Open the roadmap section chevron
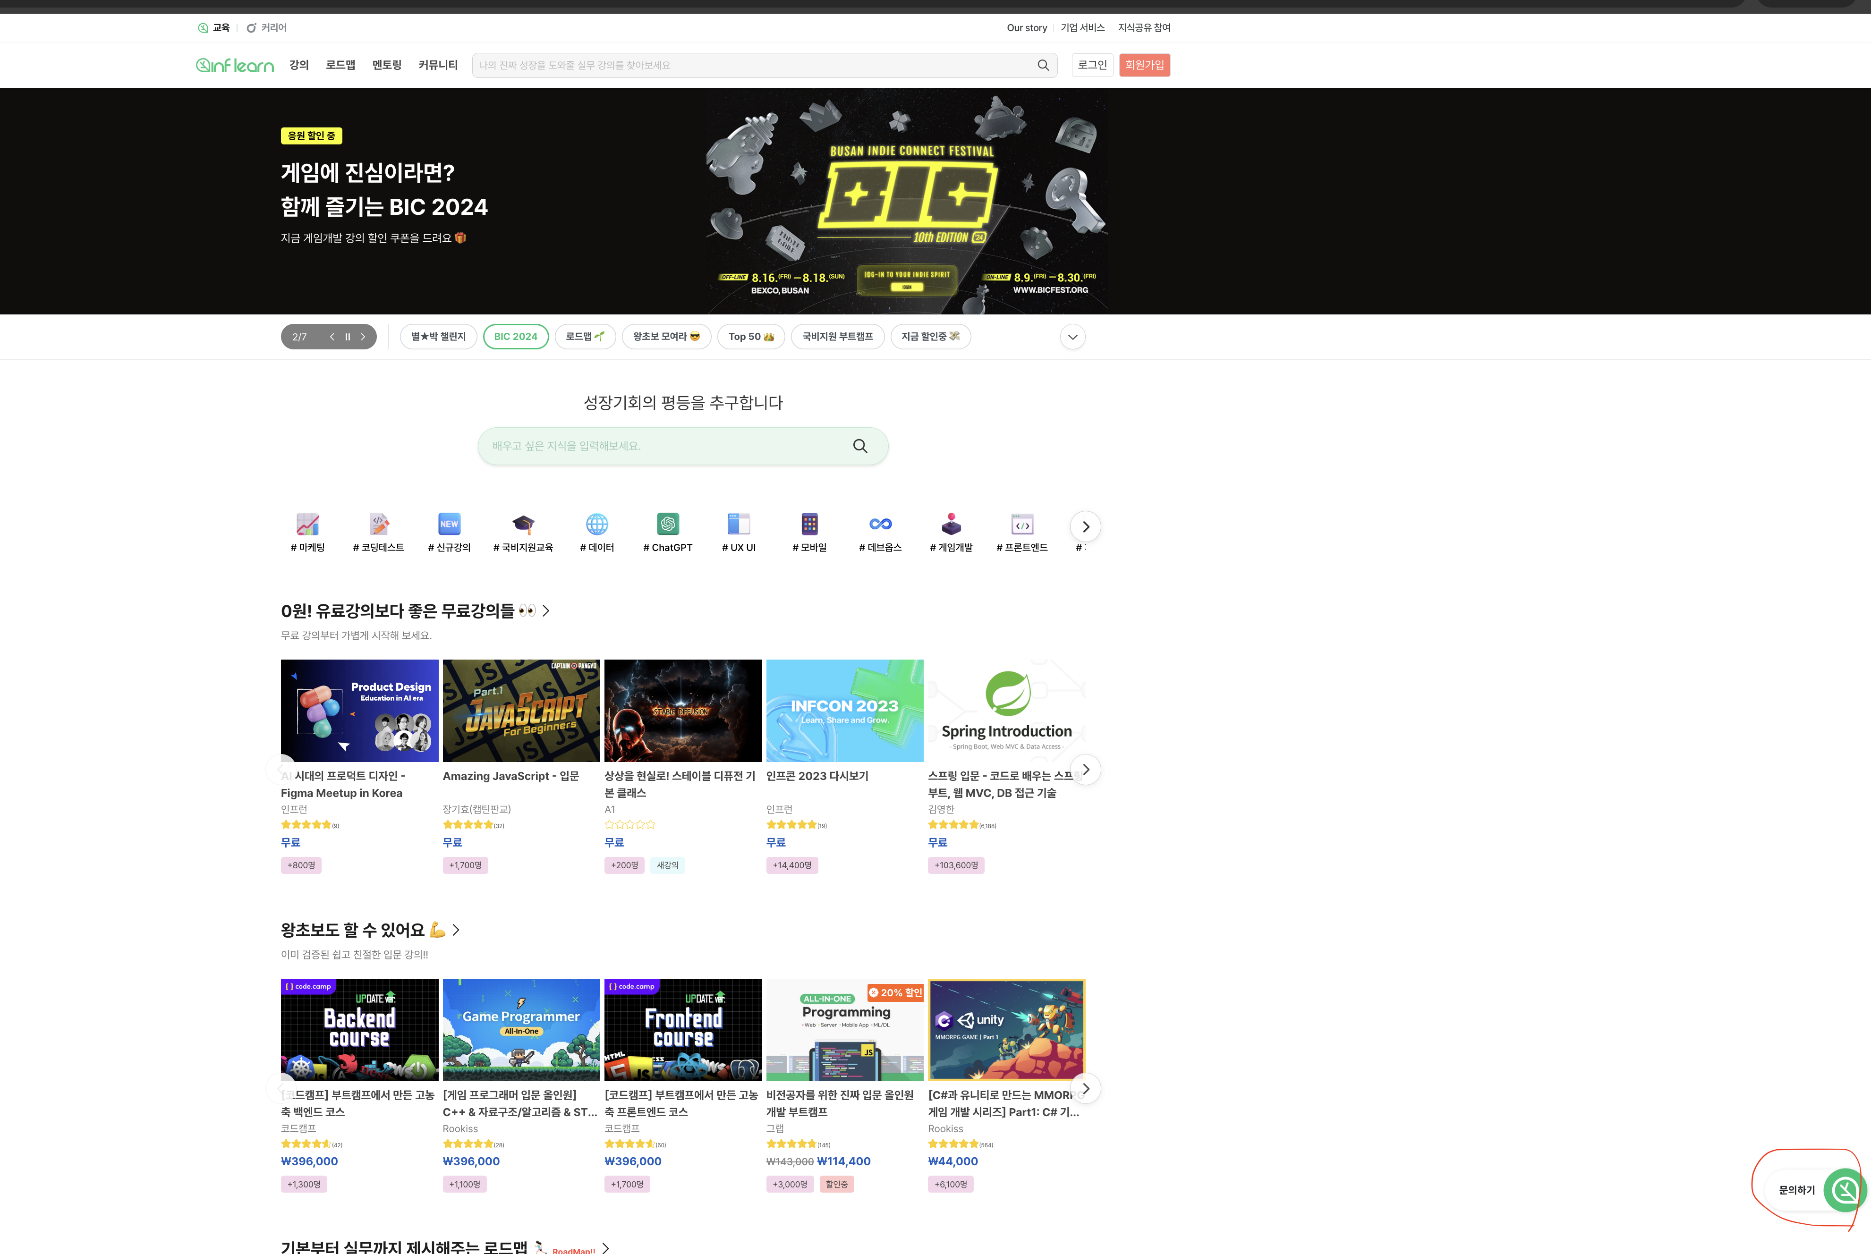This screenshot has height=1254, width=1871. 605,1247
